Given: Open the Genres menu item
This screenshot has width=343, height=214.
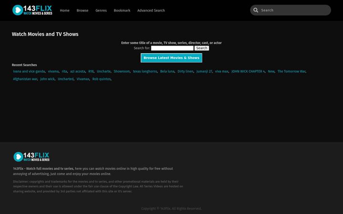Looking at the screenshot, I should pos(101,10).
